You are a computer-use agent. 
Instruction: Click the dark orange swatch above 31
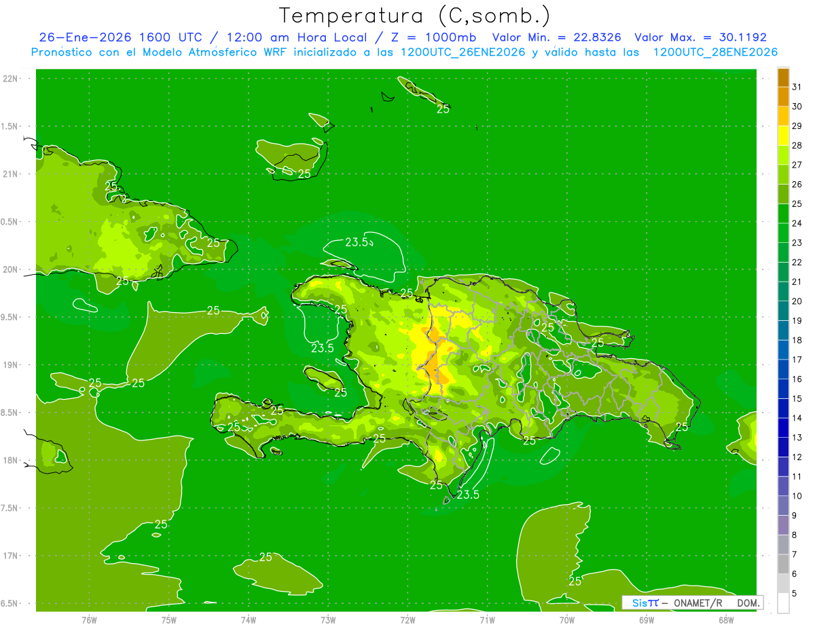coord(783,77)
